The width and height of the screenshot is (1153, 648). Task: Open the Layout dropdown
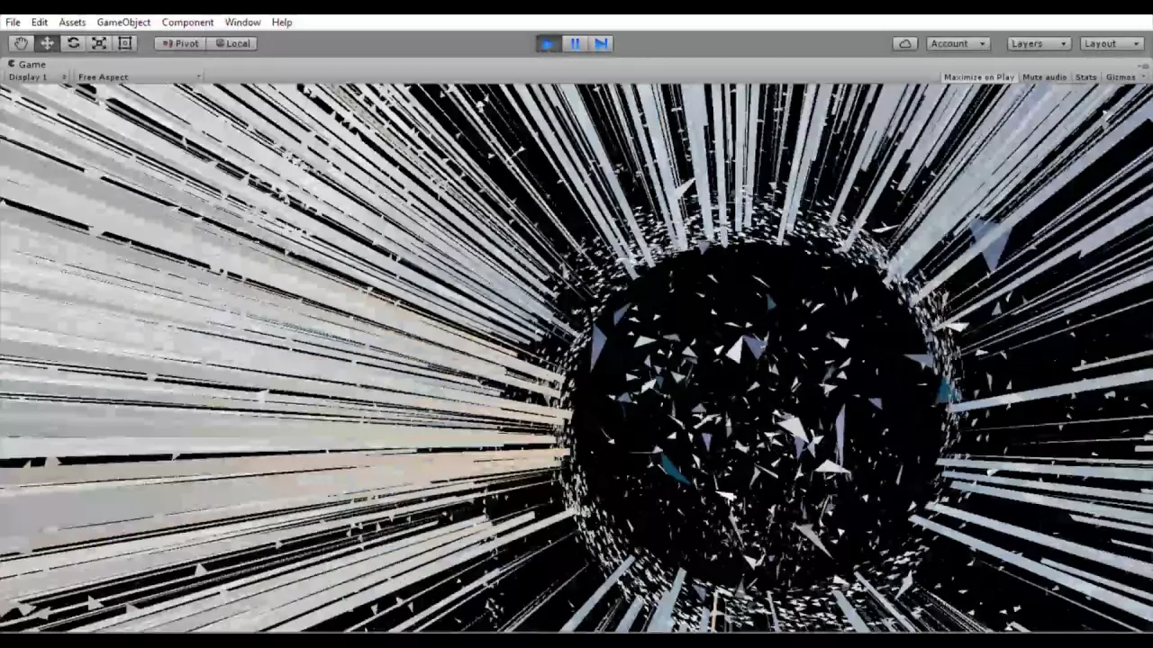pyautogui.click(x=1112, y=43)
